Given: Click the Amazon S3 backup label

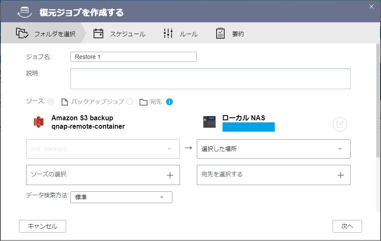Looking at the screenshot, I should [x=82, y=118].
